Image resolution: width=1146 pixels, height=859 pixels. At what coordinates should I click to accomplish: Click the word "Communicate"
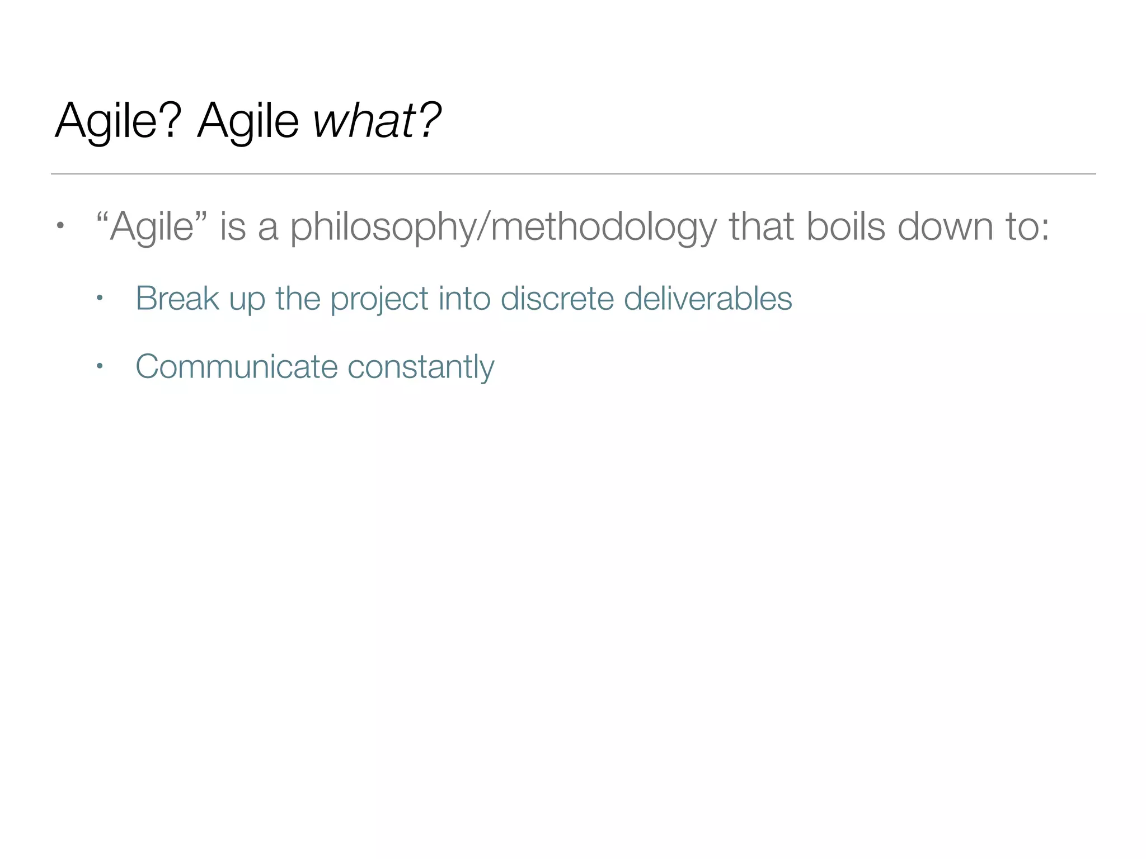tap(236, 367)
